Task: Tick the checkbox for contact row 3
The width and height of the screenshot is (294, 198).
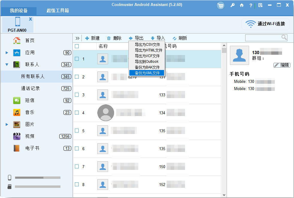Action: click(77, 95)
